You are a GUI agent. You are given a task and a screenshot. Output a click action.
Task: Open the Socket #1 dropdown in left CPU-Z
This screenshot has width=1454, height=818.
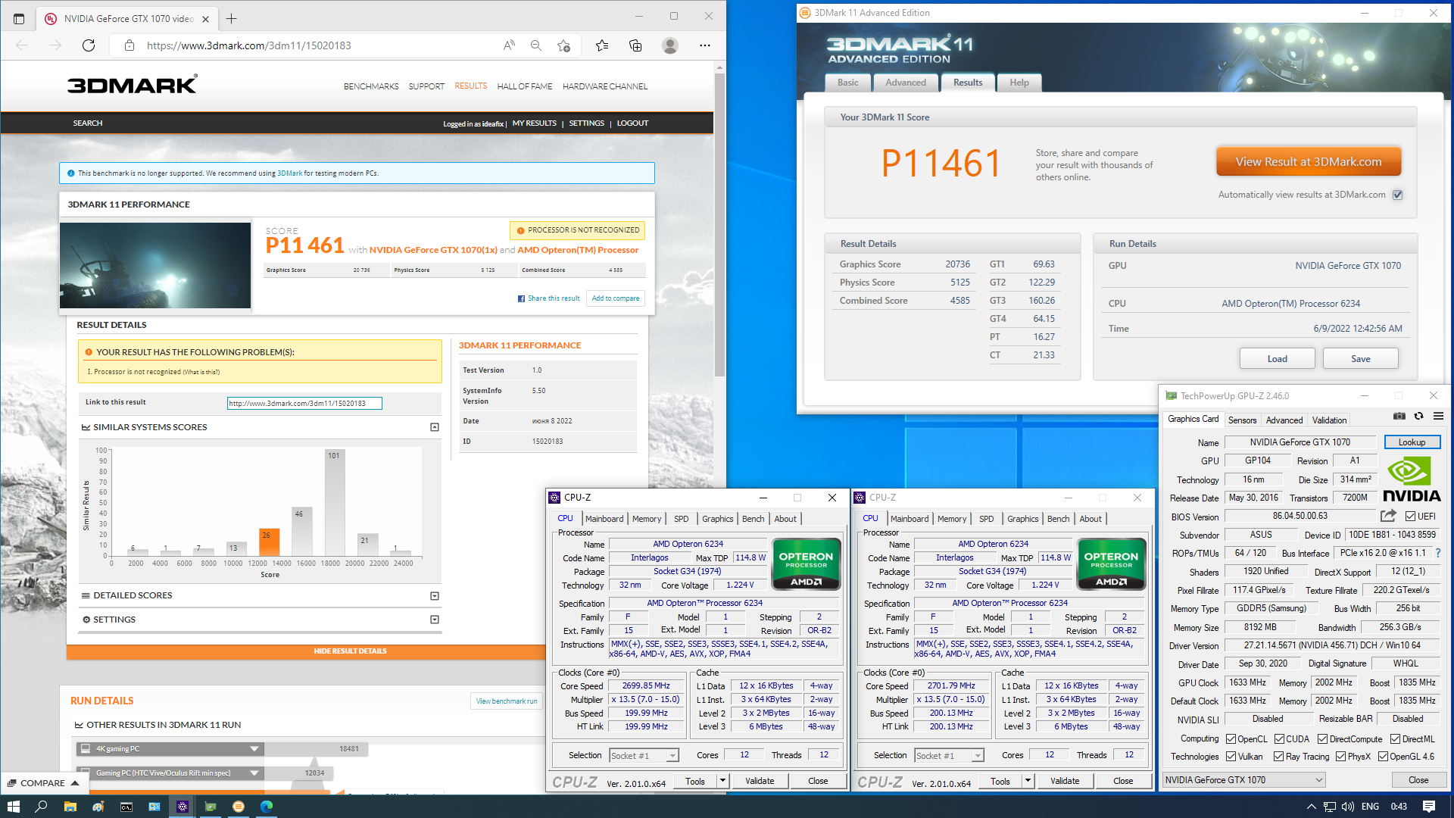point(643,756)
